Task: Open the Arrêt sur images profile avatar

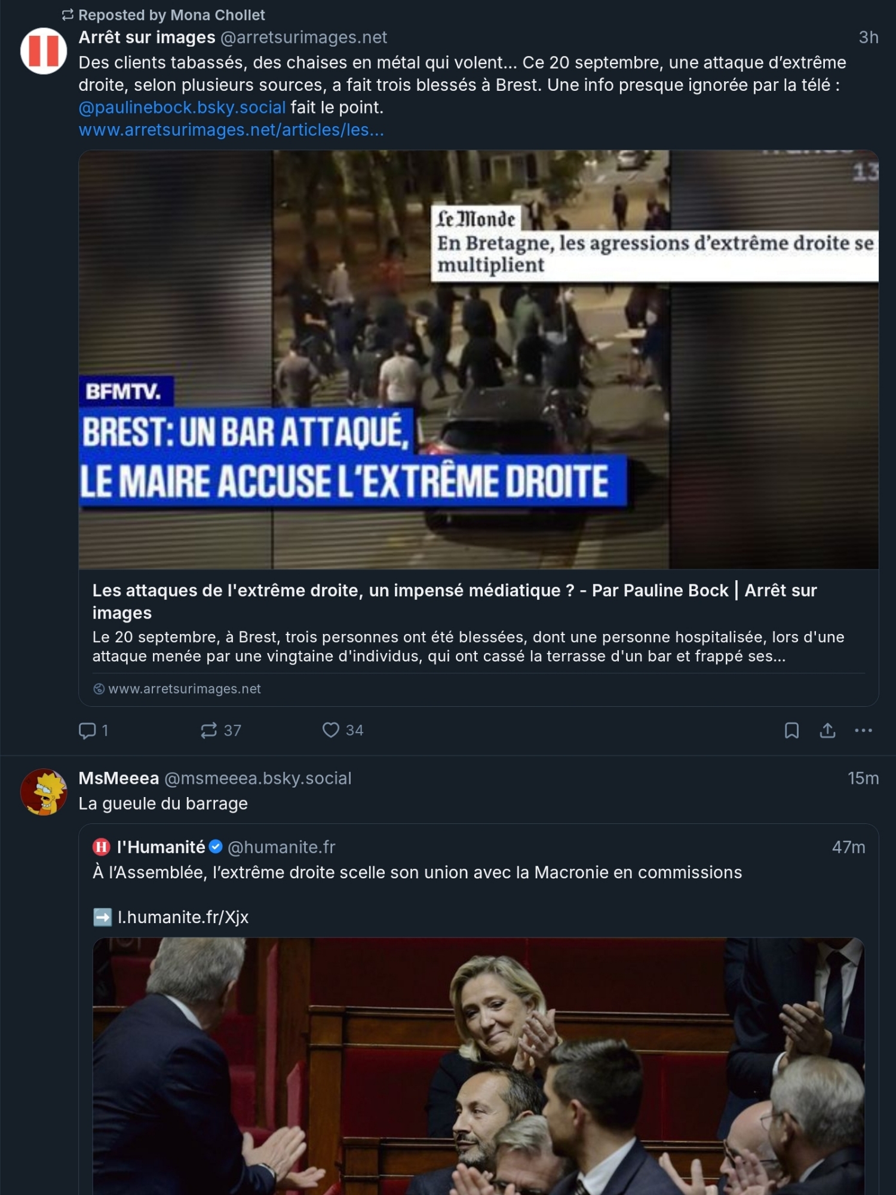Action: [44, 51]
